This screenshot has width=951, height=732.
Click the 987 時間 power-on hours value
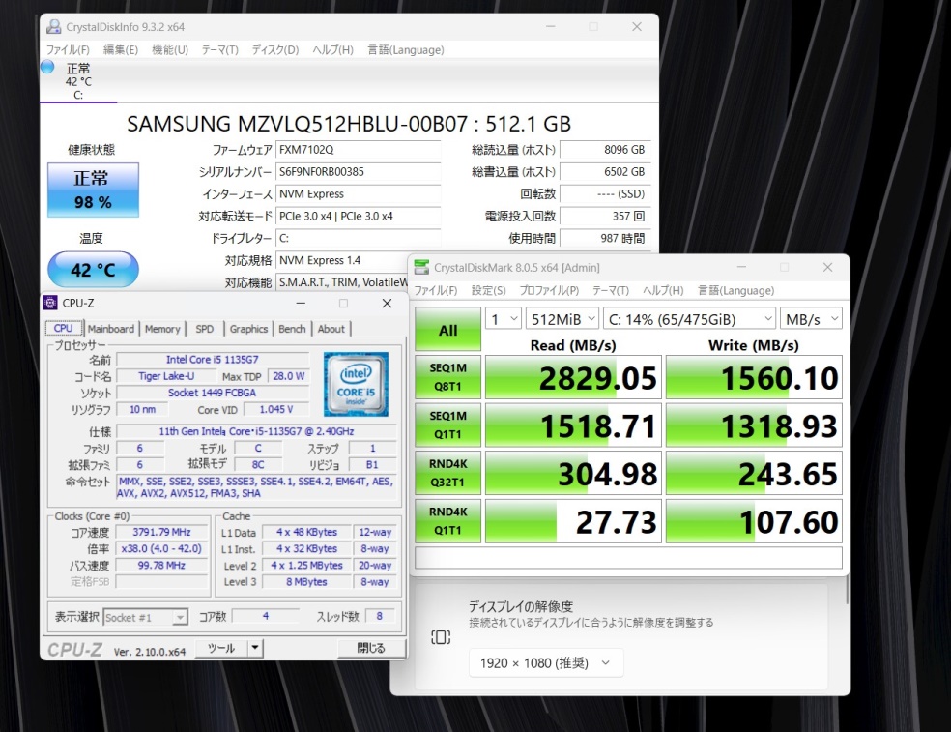point(605,239)
